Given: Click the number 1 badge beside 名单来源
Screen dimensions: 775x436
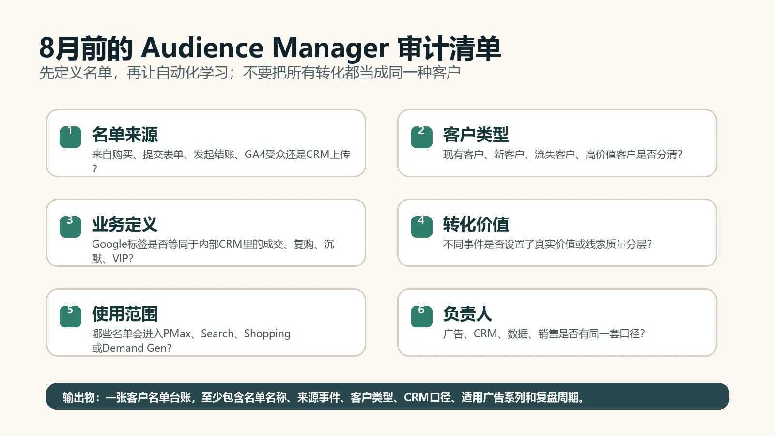Looking at the screenshot, I should coord(70,137).
